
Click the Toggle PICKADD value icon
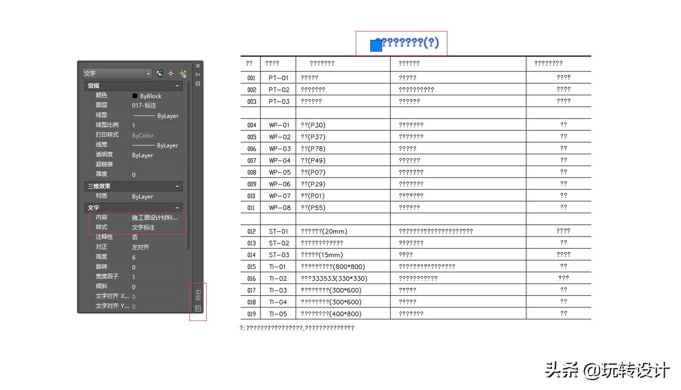(x=160, y=73)
